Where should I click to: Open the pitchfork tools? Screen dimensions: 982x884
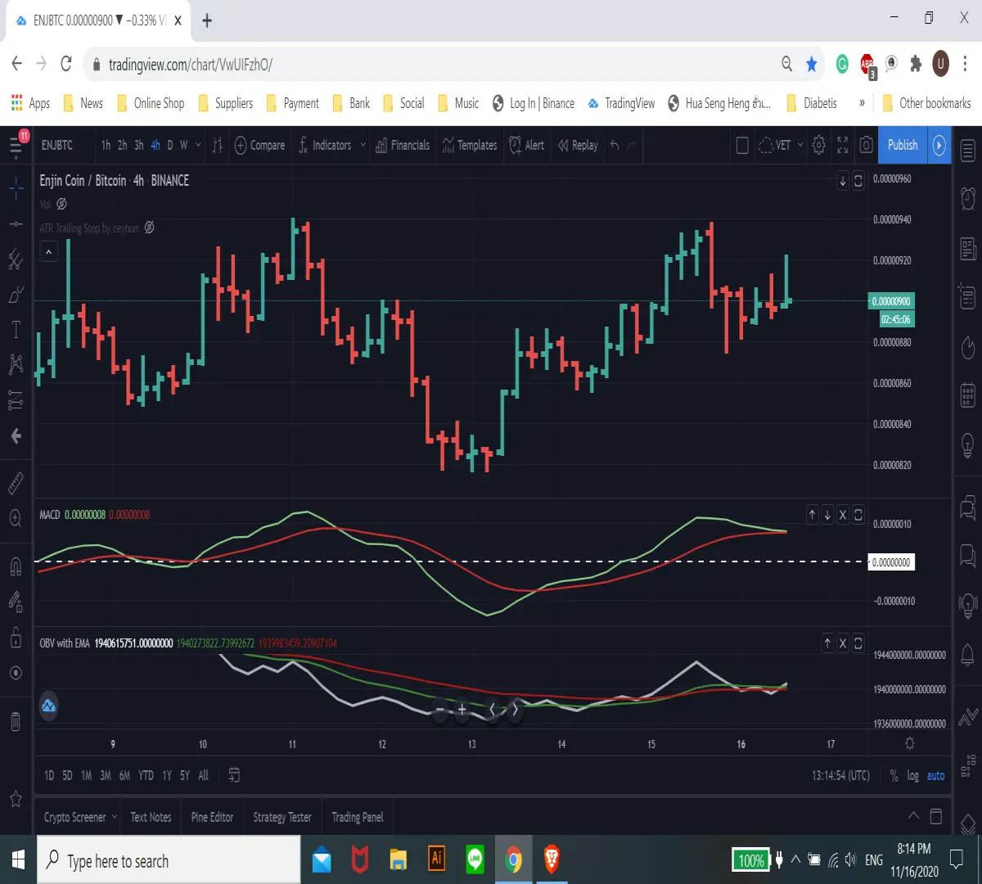[16, 260]
